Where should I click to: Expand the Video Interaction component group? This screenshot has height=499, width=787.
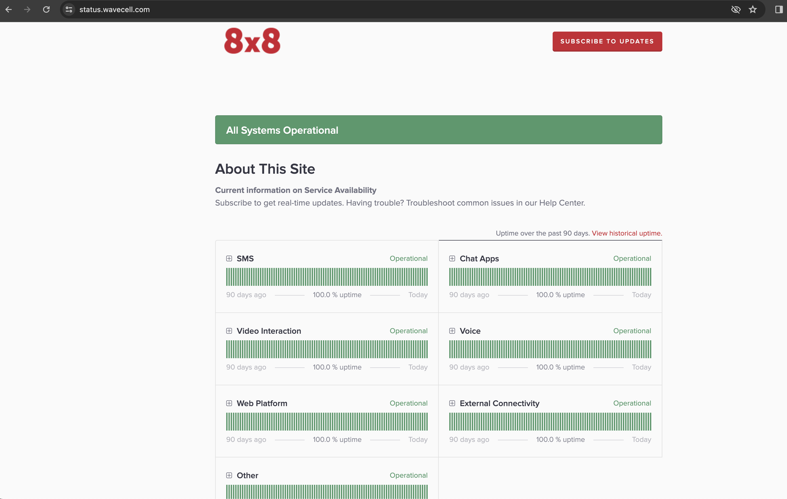(229, 331)
